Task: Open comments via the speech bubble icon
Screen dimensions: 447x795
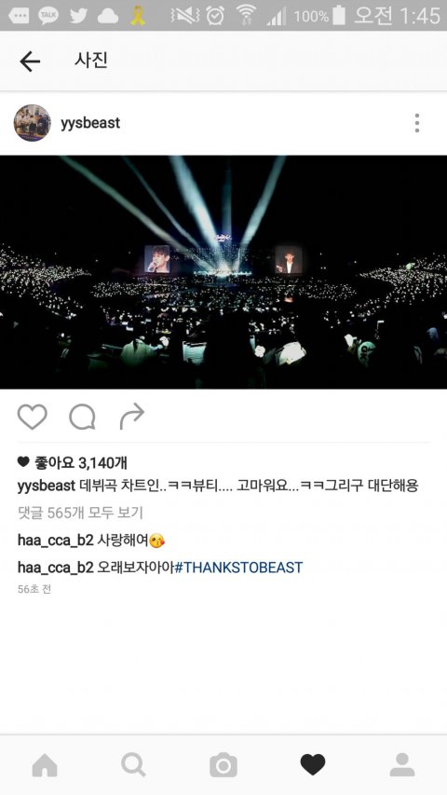Action: click(82, 418)
